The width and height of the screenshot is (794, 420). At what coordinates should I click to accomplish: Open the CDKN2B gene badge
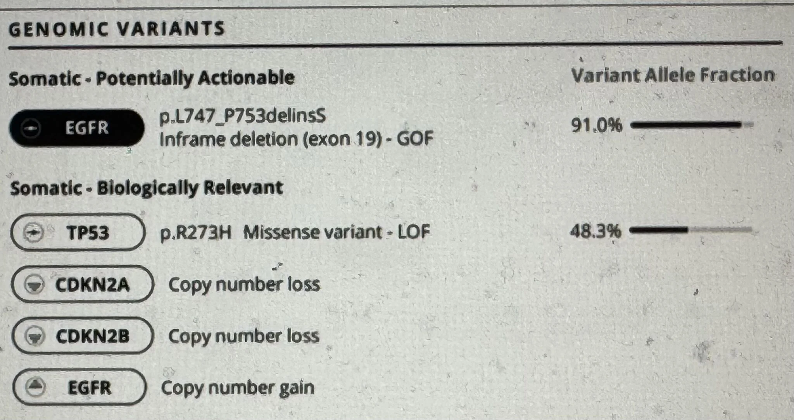pos(83,336)
